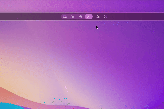
Task: Choose the scribble handwriting mode icon
Action: click(81, 16)
